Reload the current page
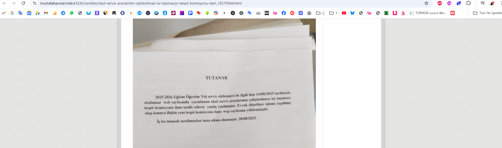 23,3
